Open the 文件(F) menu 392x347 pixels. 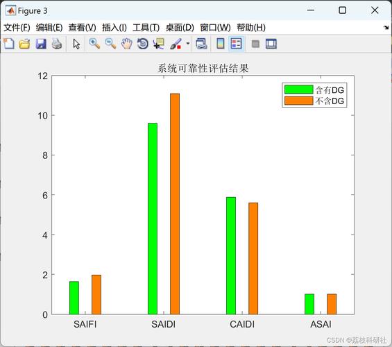(17, 28)
